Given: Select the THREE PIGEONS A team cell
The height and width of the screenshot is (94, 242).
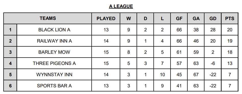Looking at the screenshot, I should coord(54,63).
